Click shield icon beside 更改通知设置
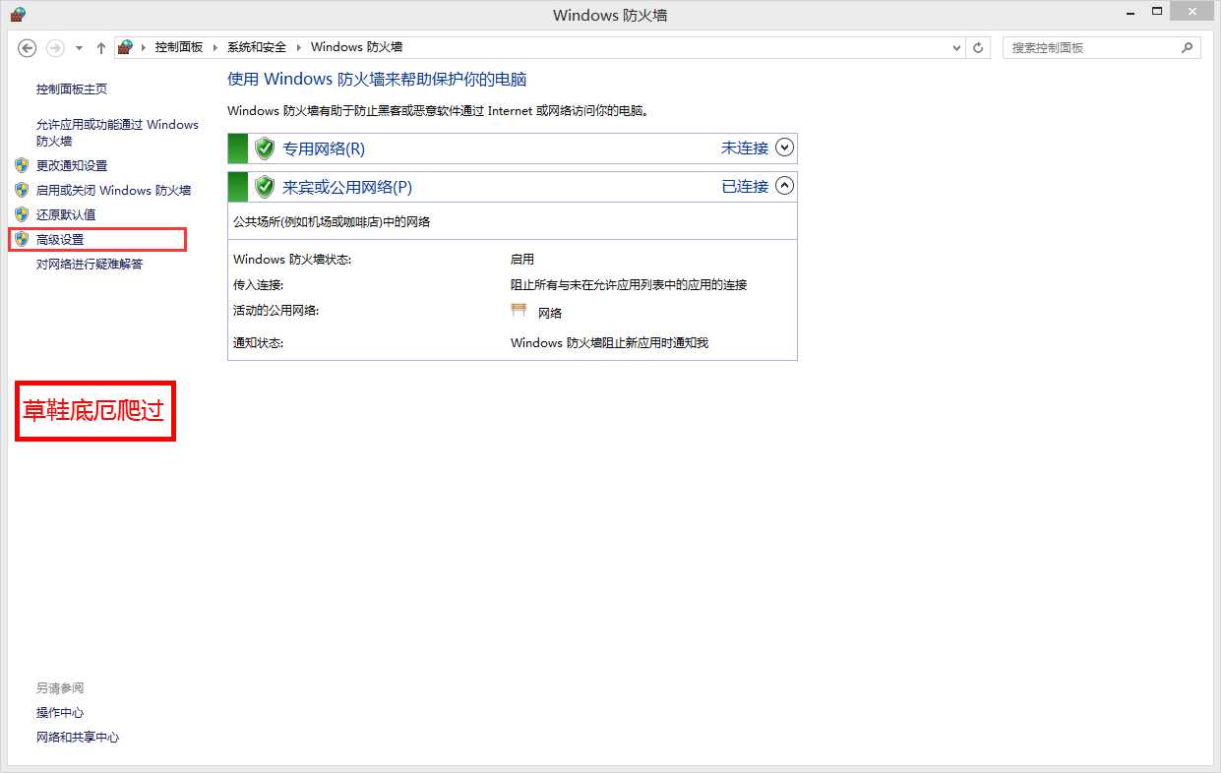The height and width of the screenshot is (773, 1221). pyautogui.click(x=22, y=165)
